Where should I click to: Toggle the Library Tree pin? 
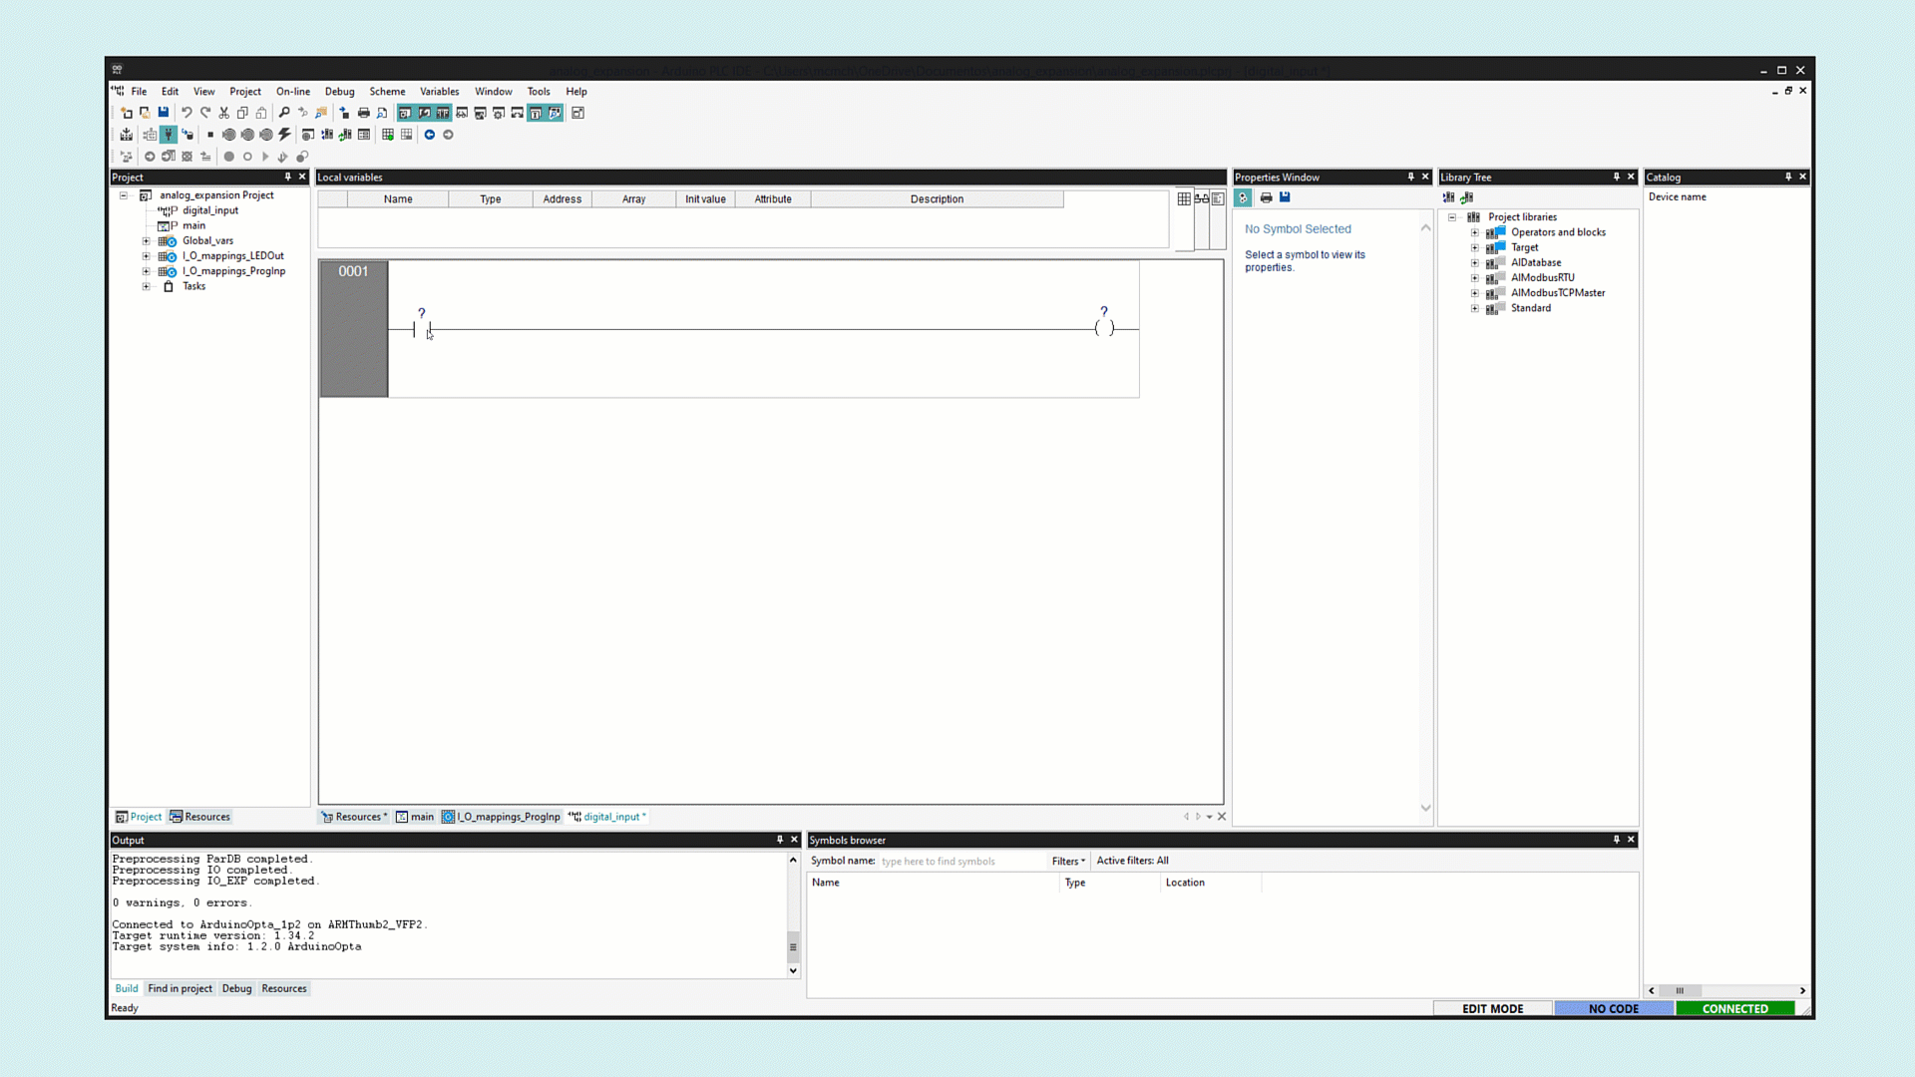[x=1617, y=177]
